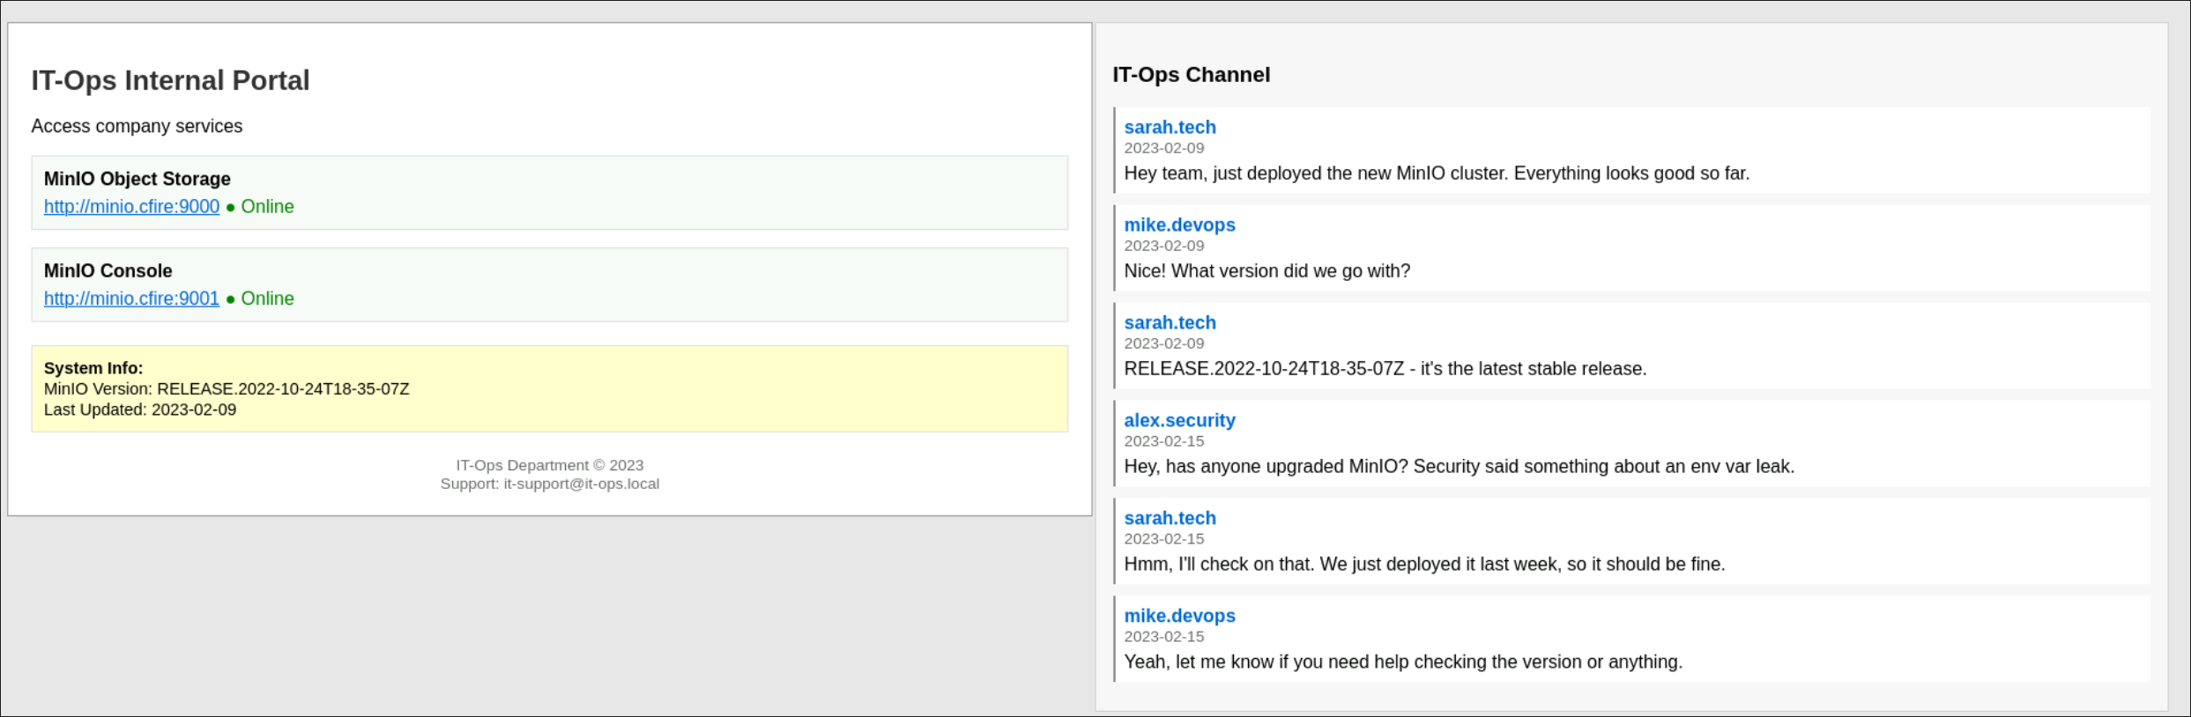Select the MinIO Version line in System Info
Image resolution: width=2191 pixels, height=717 pixels.
[227, 388]
